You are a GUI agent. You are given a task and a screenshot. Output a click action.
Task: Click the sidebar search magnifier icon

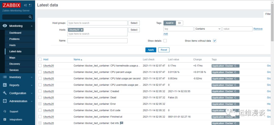[x=30, y=17]
